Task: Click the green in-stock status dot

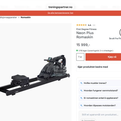Action: pos(77,51)
